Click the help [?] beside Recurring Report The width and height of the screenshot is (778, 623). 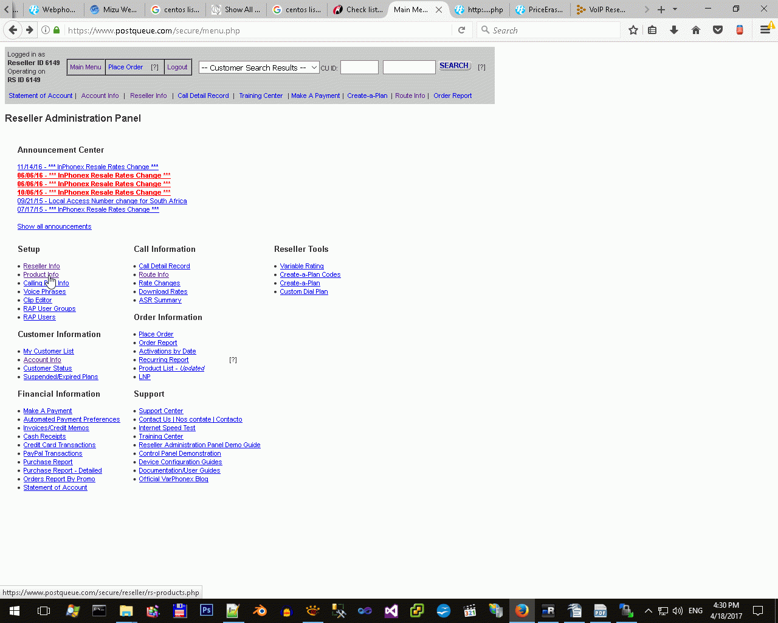point(233,360)
